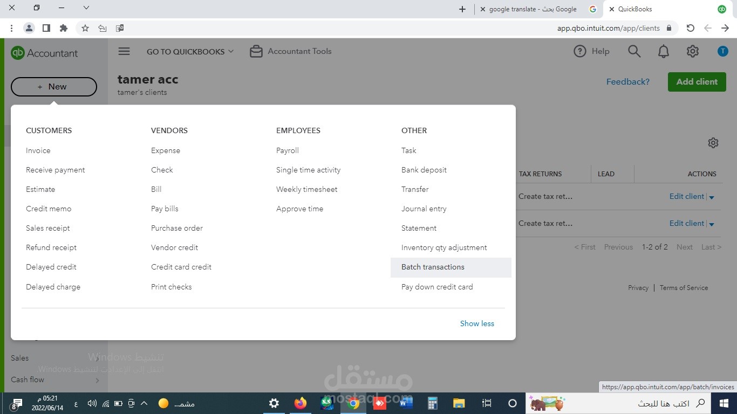Close the QuickBooks browser tab
This screenshot has width=737, height=414.
tap(611, 9)
